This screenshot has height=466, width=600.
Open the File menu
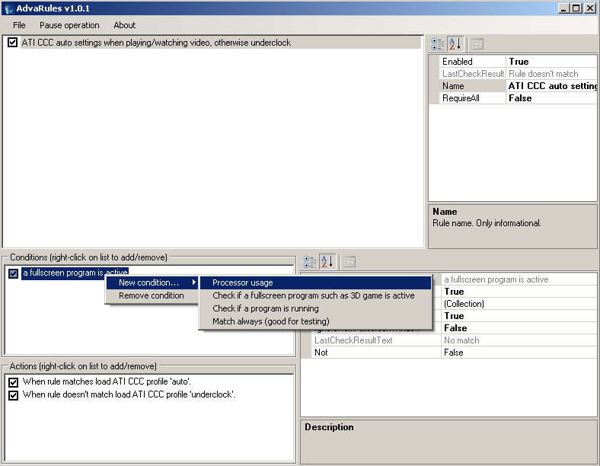[x=19, y=25]
